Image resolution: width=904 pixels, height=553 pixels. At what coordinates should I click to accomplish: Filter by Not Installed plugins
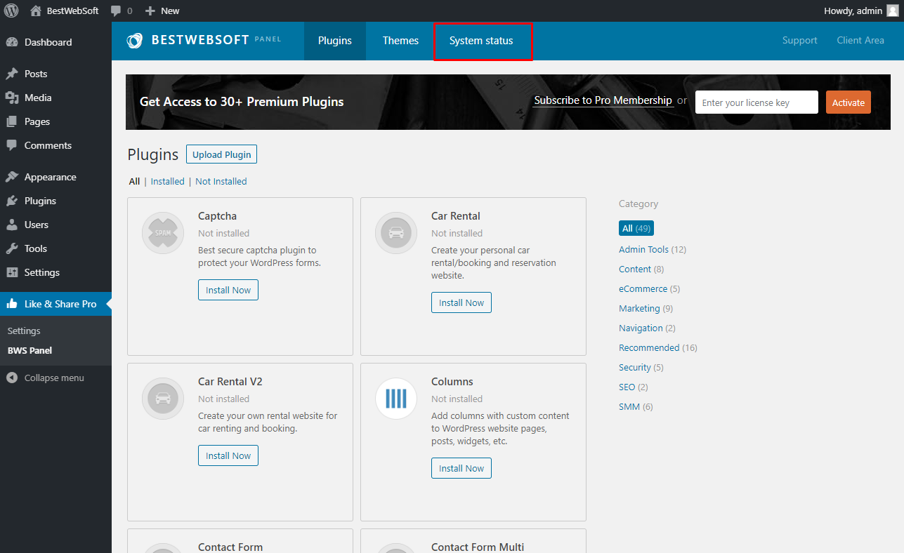click(221, 181)
